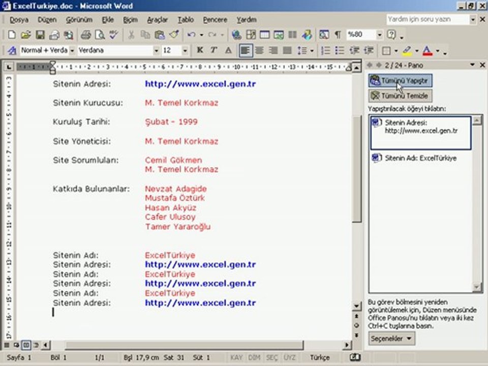Open Print Preview with the magnifier page icon
This screenshot has height=366, width=488.
(x=100, y=35)
